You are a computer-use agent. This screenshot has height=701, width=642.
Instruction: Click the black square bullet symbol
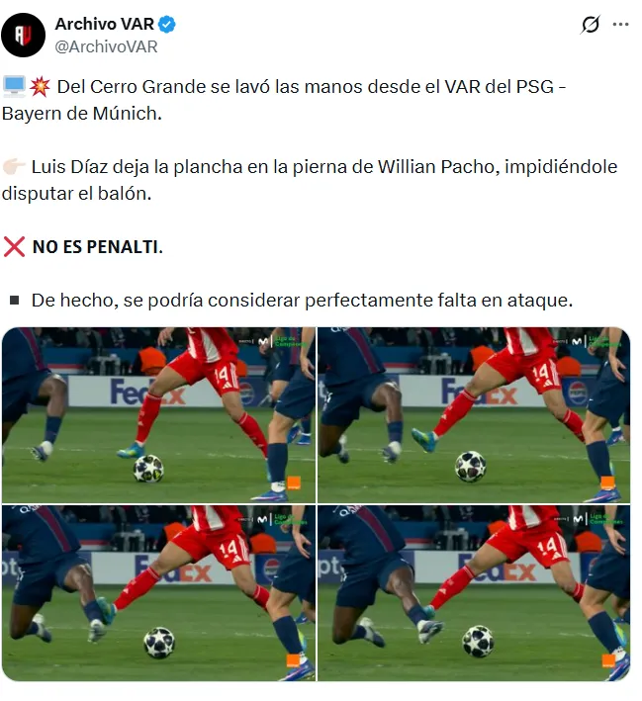pos(14,300)
